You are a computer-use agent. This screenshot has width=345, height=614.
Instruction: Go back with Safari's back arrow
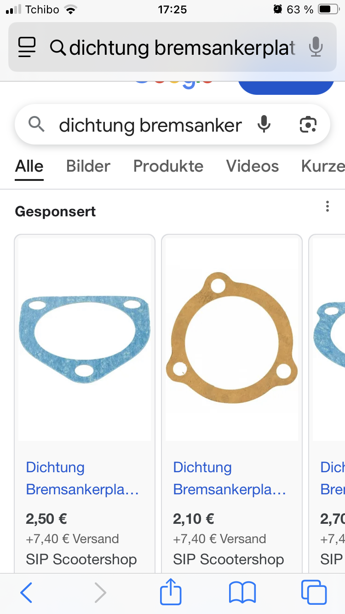[26, 592]
